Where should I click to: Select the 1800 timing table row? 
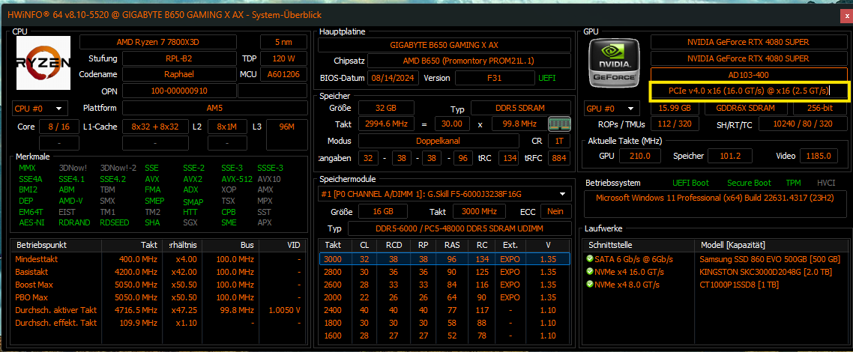coord(444,323)
